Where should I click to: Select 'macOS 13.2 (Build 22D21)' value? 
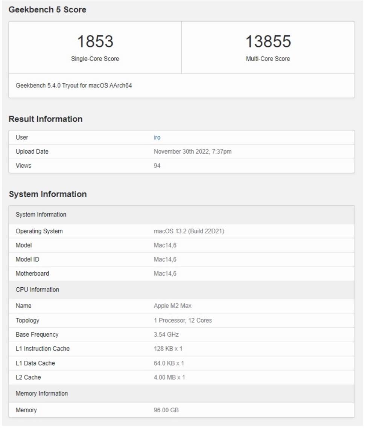point(189,231)
